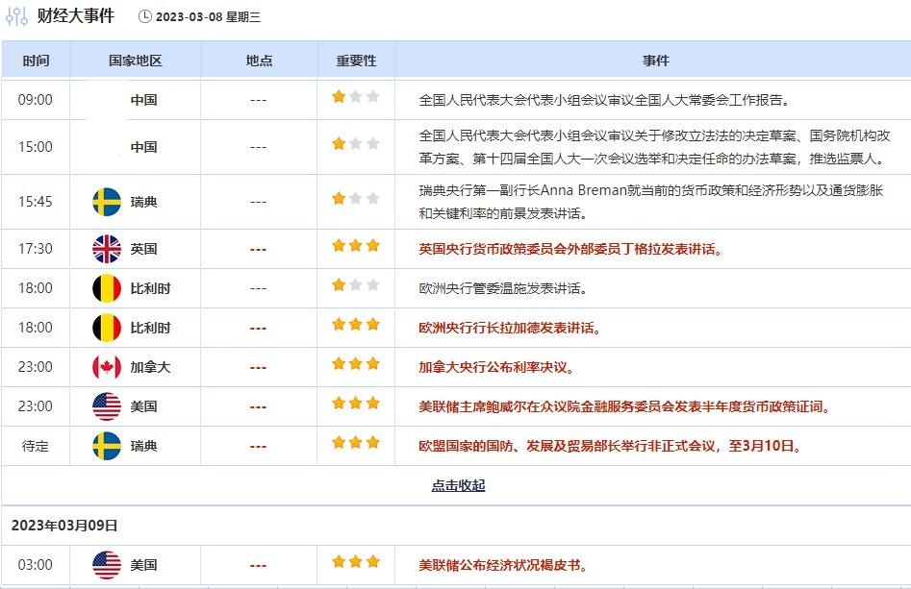Click the Canada flag at 23:00

click(107, 367)
